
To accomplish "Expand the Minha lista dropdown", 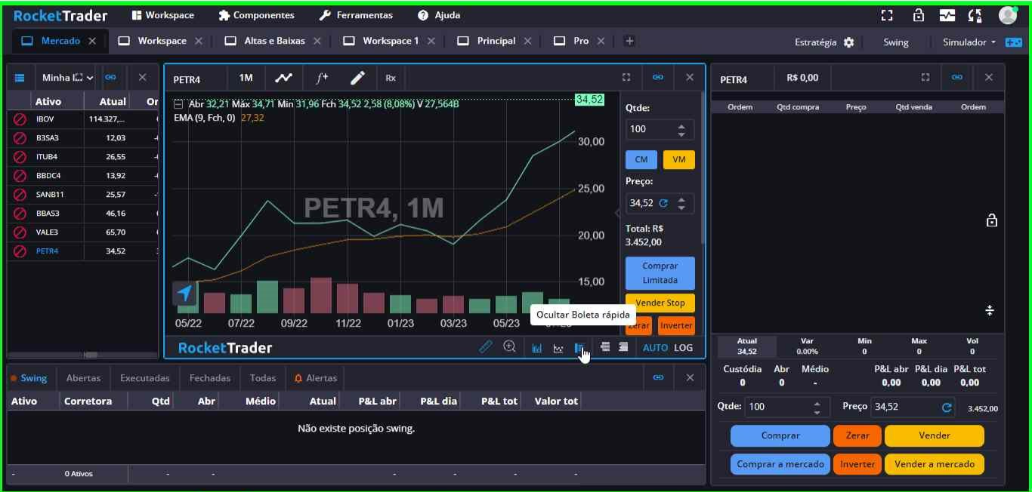I will coord(68,77).
